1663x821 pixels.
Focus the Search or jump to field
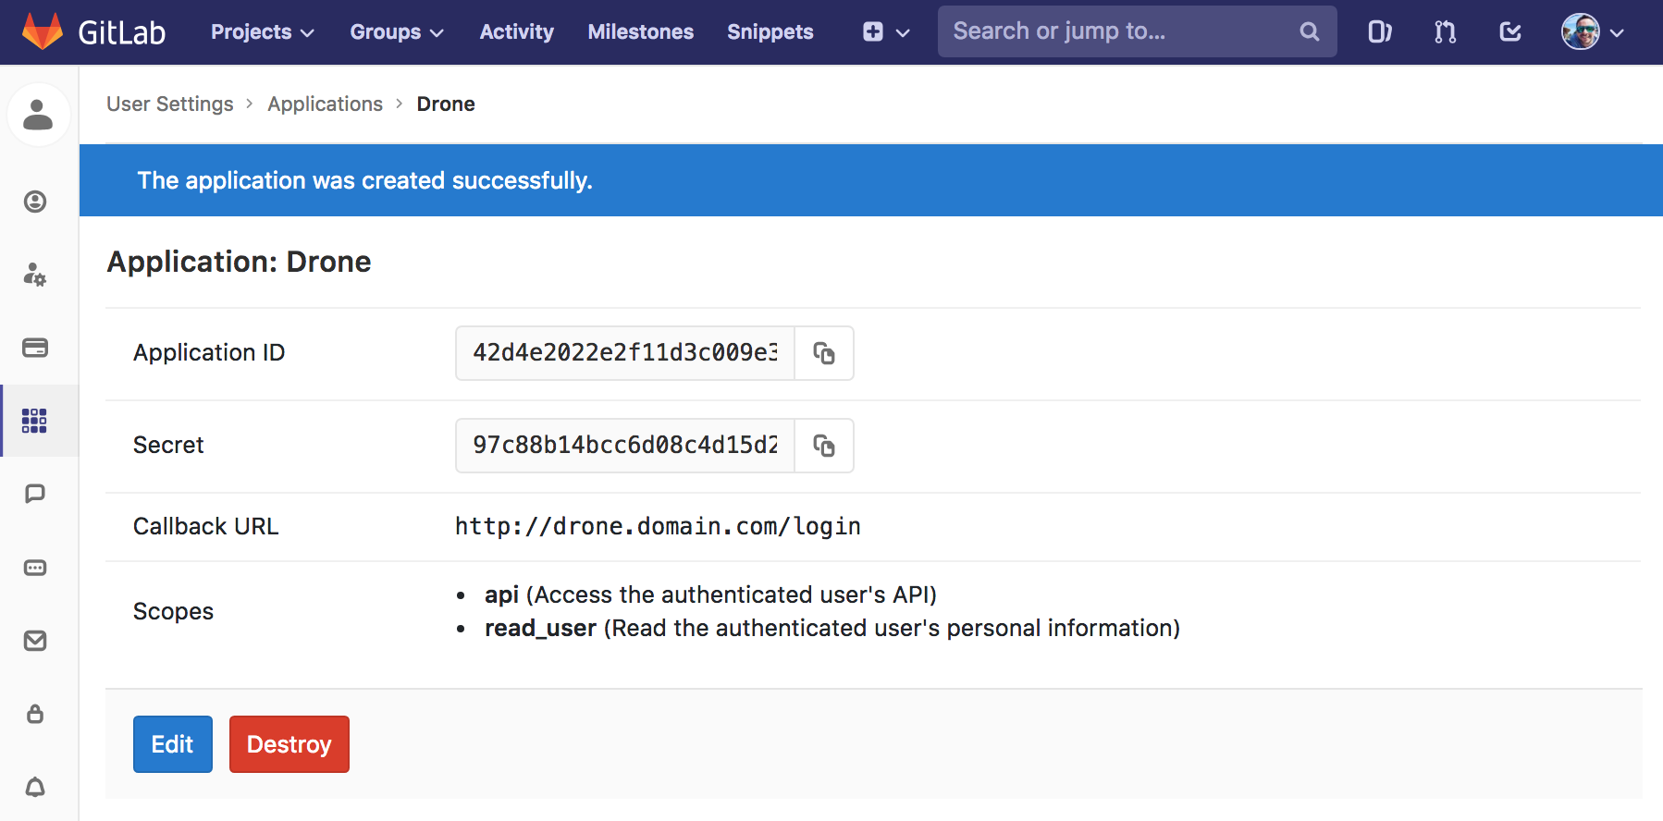pyautogui.click(x=1119, y=31)
